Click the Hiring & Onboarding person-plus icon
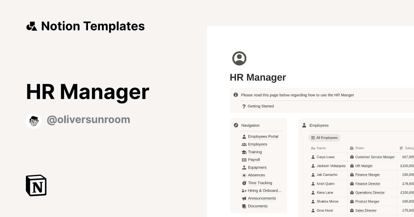 244,190
